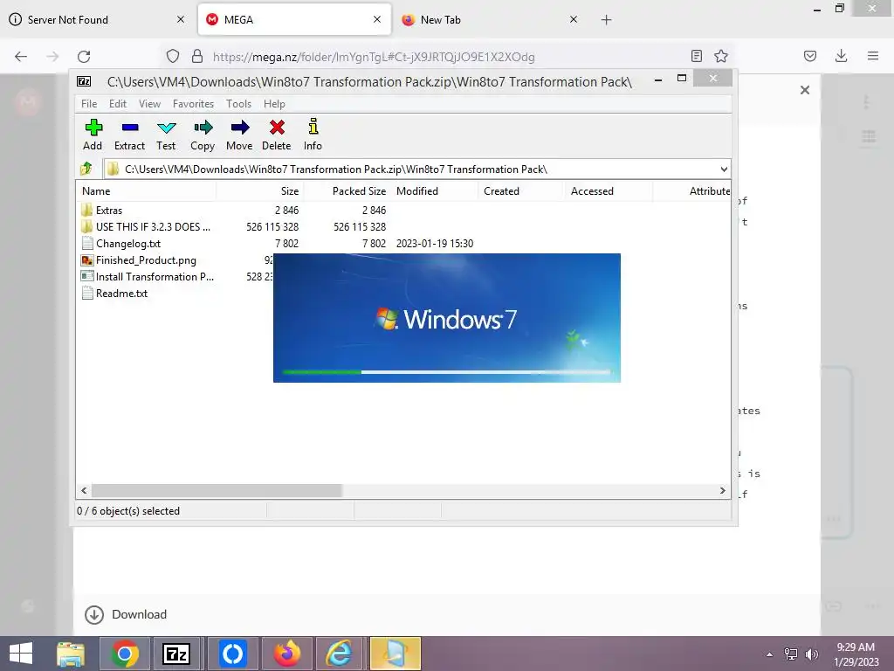The height and width of the screenshot is (671, 894).
Task: Select the Install Transformation P... file
Action: click(155, 277)
